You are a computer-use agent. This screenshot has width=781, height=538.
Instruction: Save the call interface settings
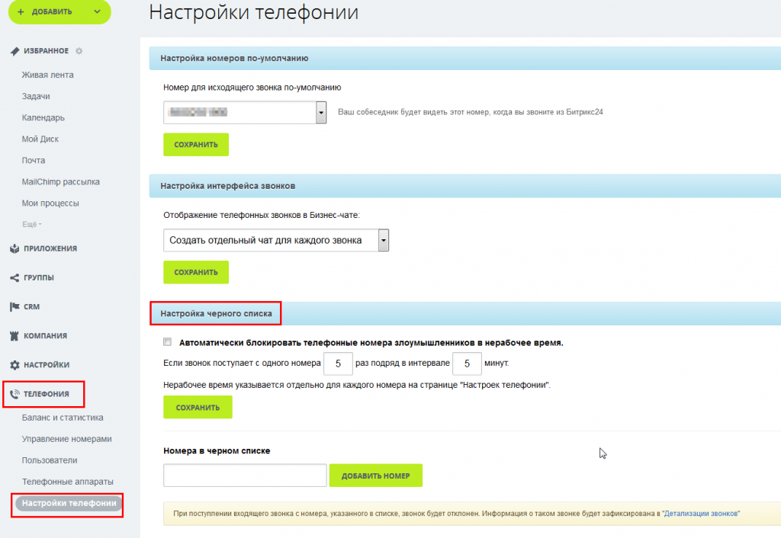click(x=196, y=272)
